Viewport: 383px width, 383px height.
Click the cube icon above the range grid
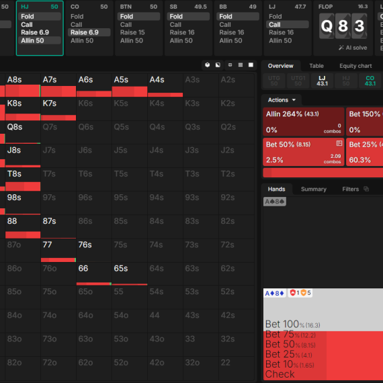[208, 65]
